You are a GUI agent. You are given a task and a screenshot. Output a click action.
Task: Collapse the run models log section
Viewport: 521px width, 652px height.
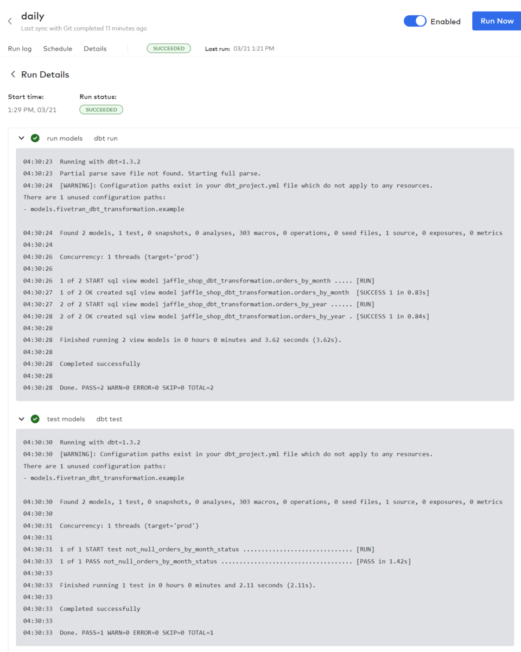(x=21, y=138)
